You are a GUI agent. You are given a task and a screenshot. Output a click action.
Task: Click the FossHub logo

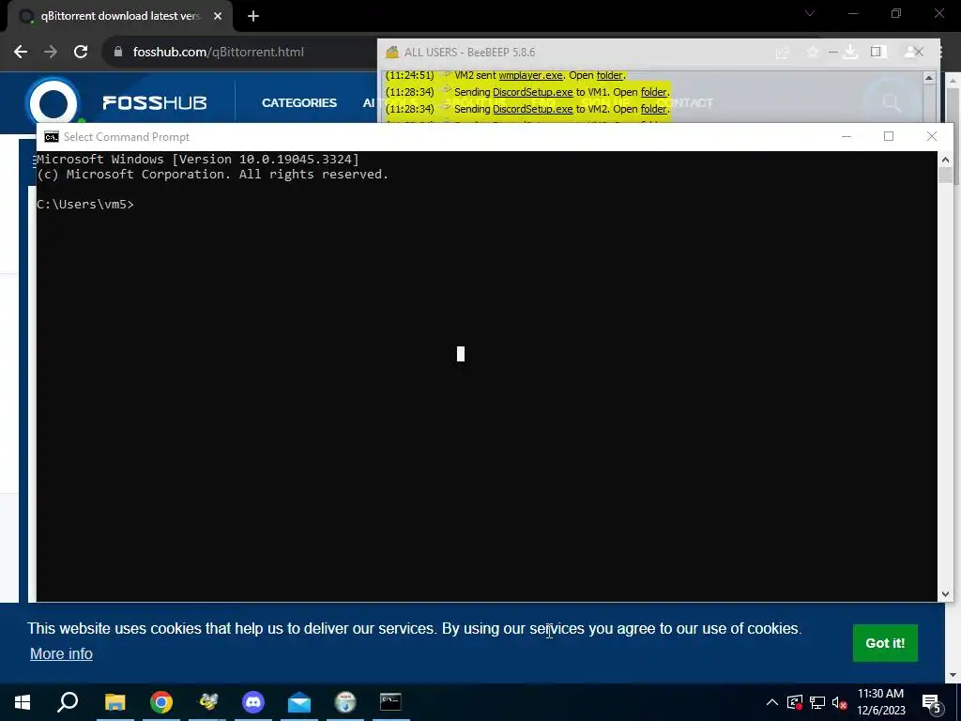click(116, 102)
